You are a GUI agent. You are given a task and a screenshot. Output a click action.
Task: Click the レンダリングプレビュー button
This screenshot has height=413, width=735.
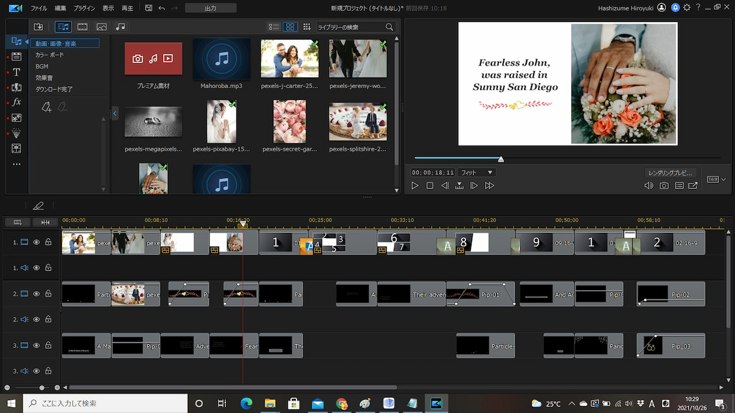coord(670,173)
